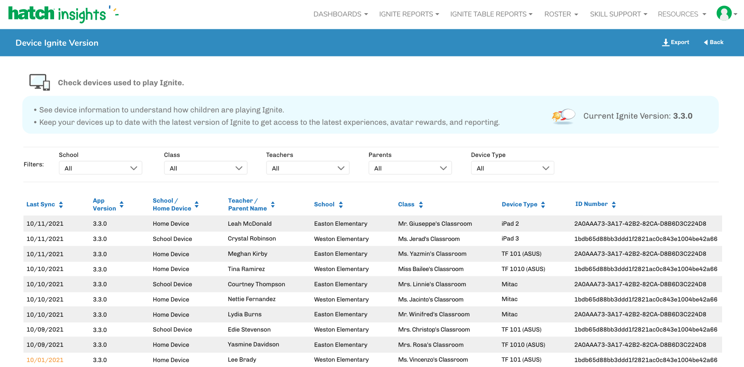Select teacher name Meghan Kirby
The height and width of the screenshot is (367, 744).
248,254
